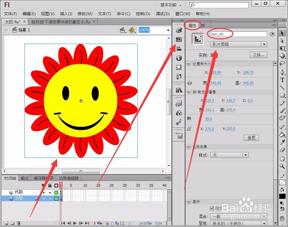288x227 pixels.
Task: Click the timeline Play button
Action: click(75, 223)
